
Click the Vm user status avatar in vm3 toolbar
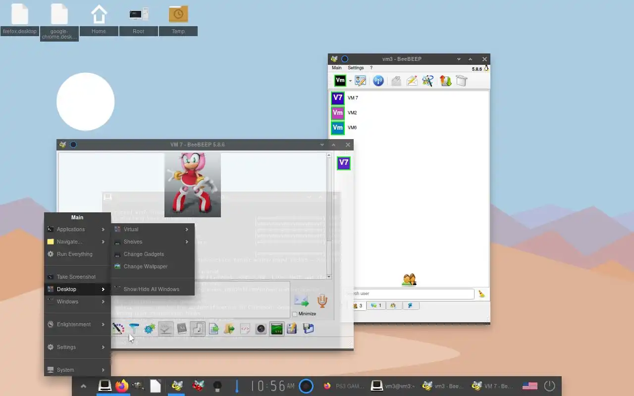340,81
